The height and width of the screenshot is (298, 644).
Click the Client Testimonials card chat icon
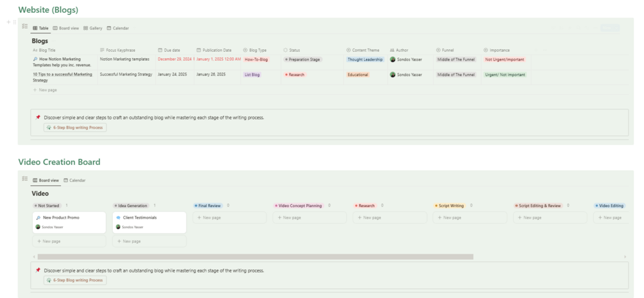point(119,217)
